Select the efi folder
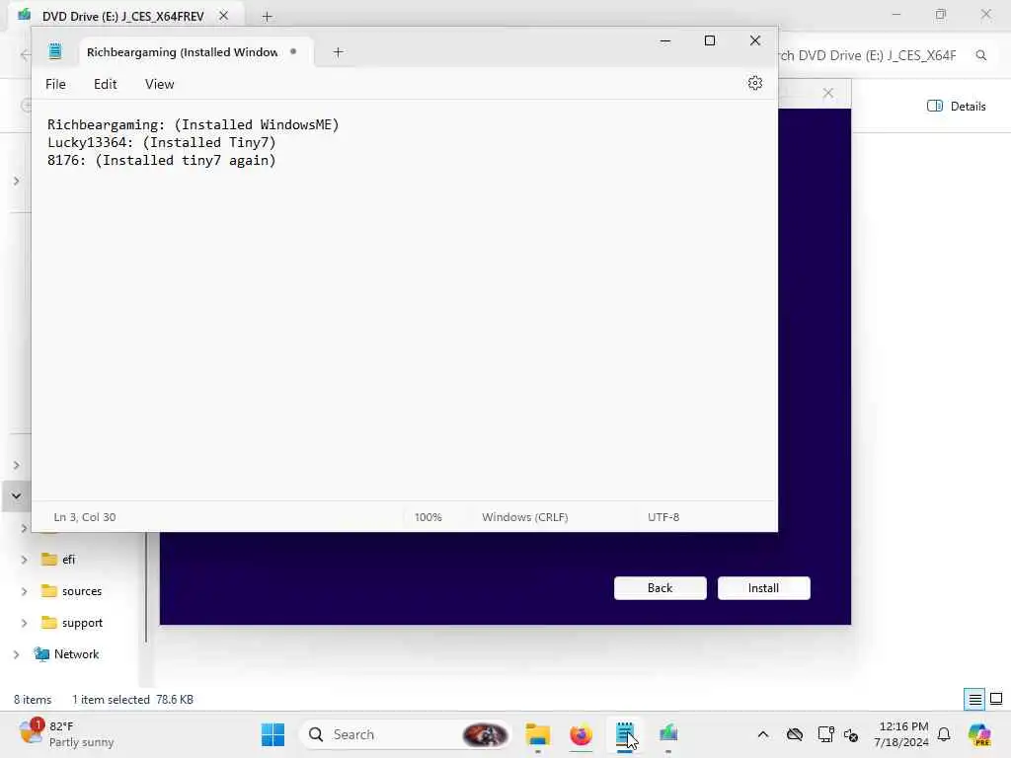This screenshot has width=1011, height=758. pos(58,560)
